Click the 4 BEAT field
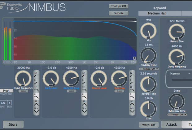Image resolution: width=192 pixels, height=130 pixels. [9, 103]
